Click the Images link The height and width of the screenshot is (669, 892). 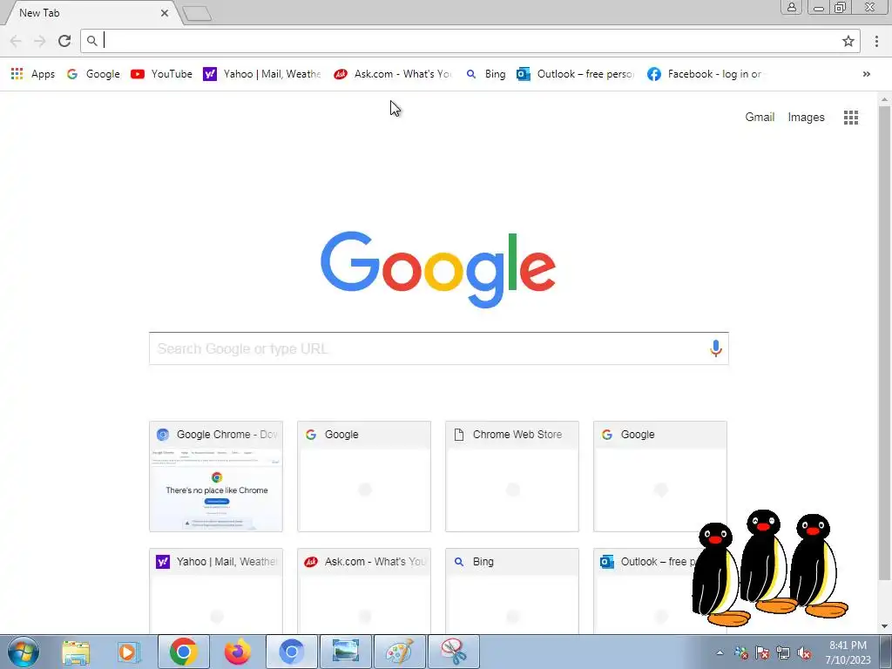(806, 118)
